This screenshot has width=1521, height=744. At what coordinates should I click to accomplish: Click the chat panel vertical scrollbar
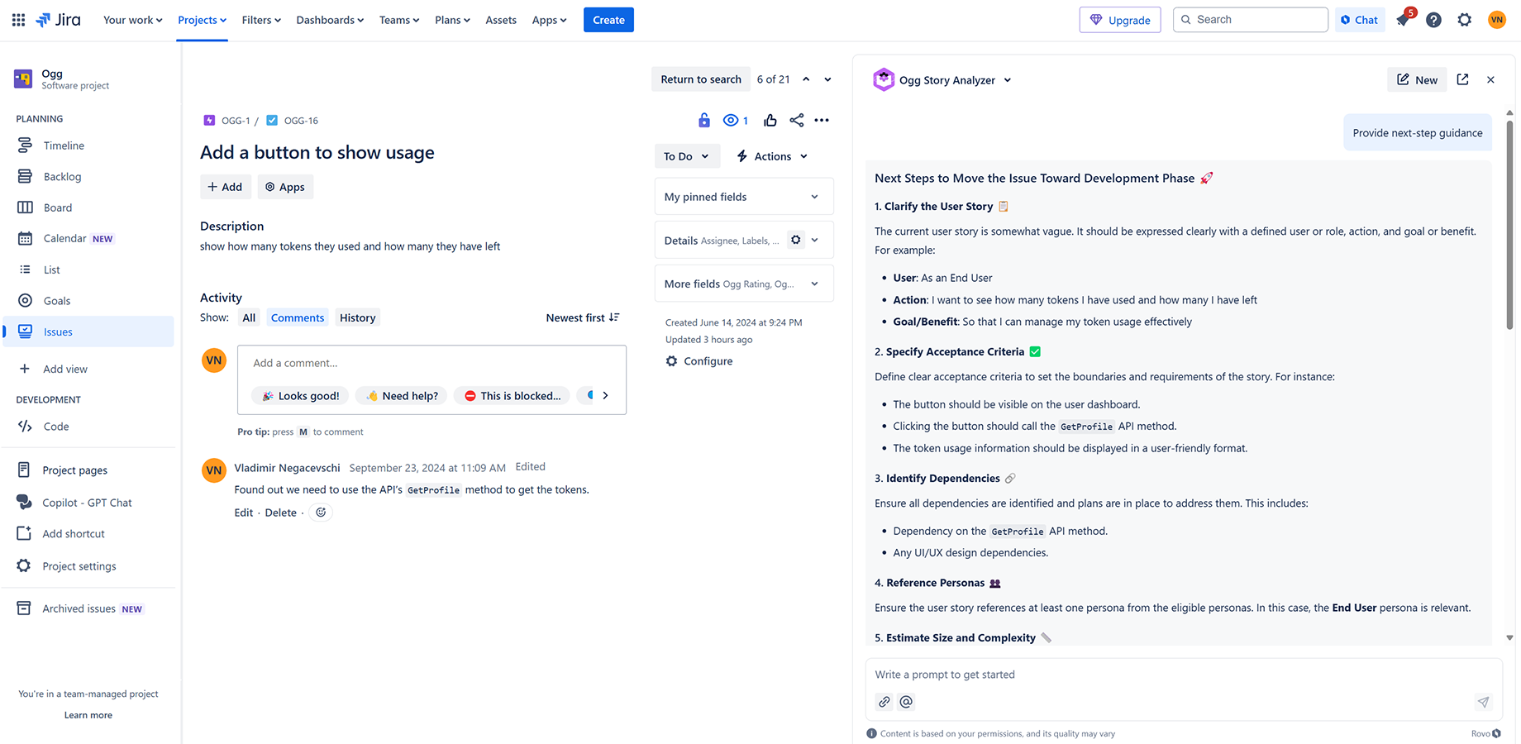pos(1509,225)
